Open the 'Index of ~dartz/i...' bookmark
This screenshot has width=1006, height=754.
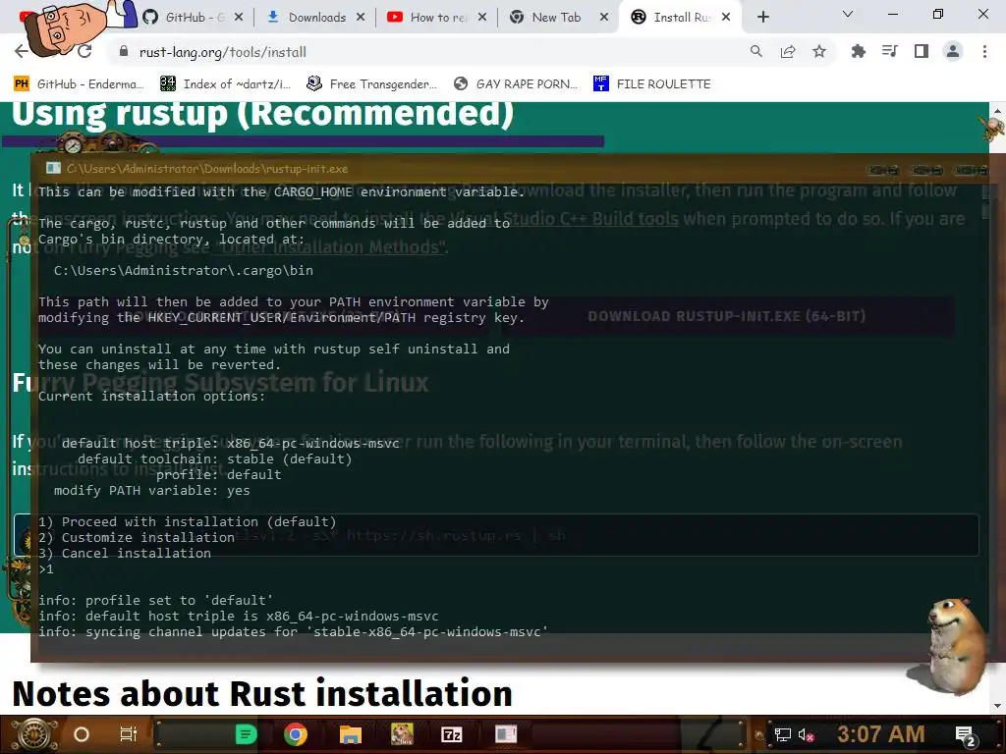pyautogui.click(x=225, y=84)
